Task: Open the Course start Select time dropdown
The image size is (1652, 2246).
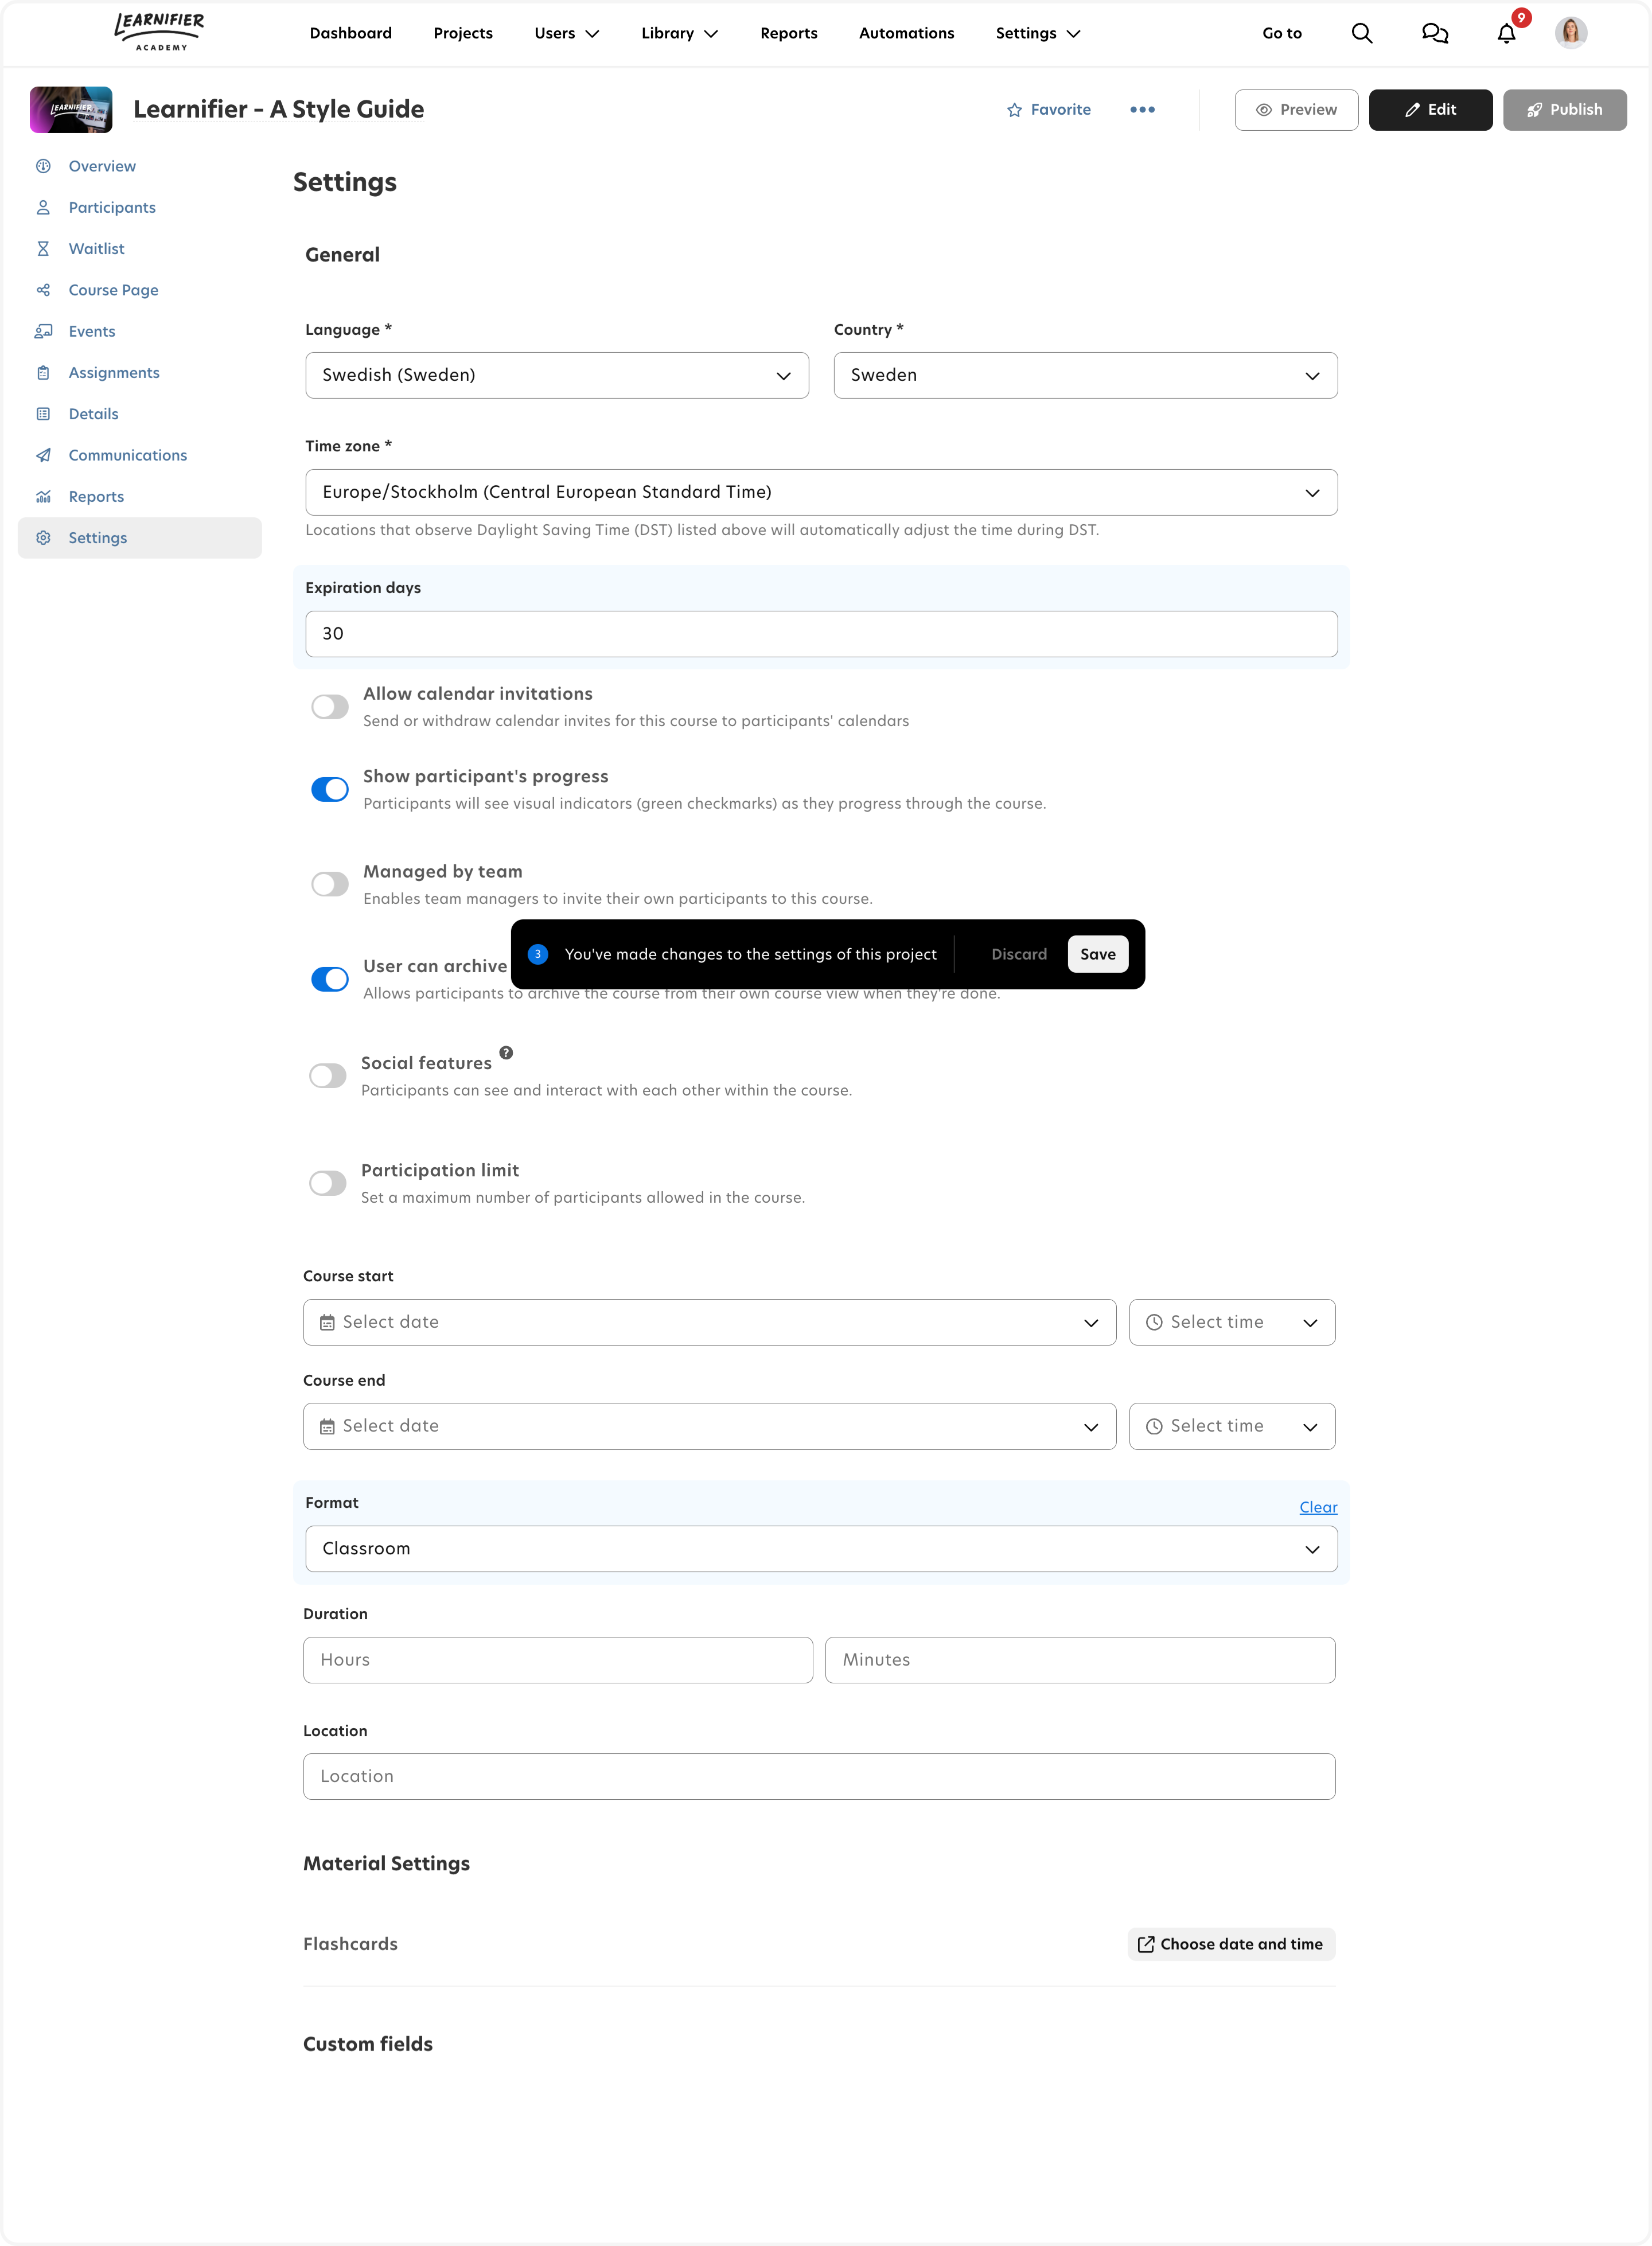Action: (x=1231, y=1322)
